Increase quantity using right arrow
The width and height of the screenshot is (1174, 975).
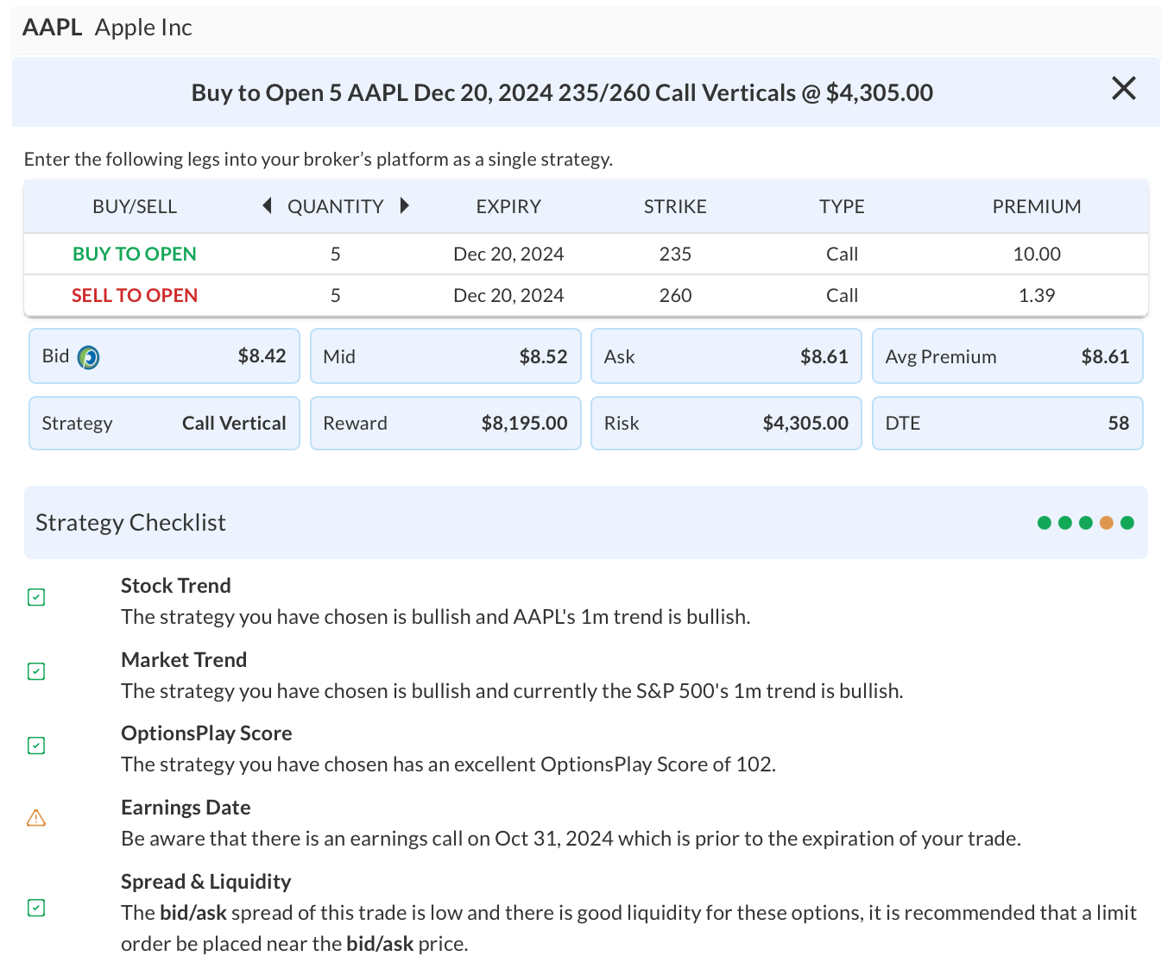click(404, 205)
